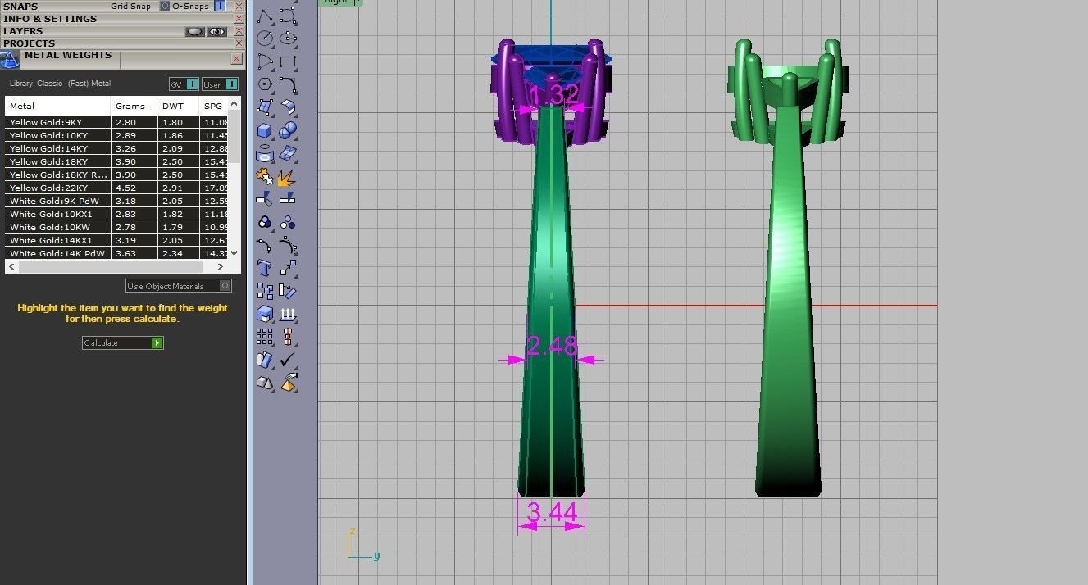Image resolution: width=1088 pixels, height=585 pixels.
Task: Select the three-point Arc tool
Action: (x=266, y=61)
